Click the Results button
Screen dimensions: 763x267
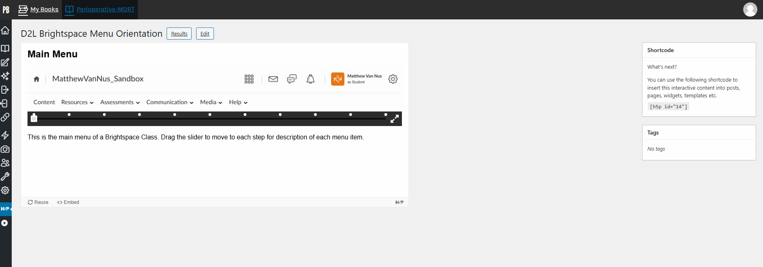tap(179, 34)
